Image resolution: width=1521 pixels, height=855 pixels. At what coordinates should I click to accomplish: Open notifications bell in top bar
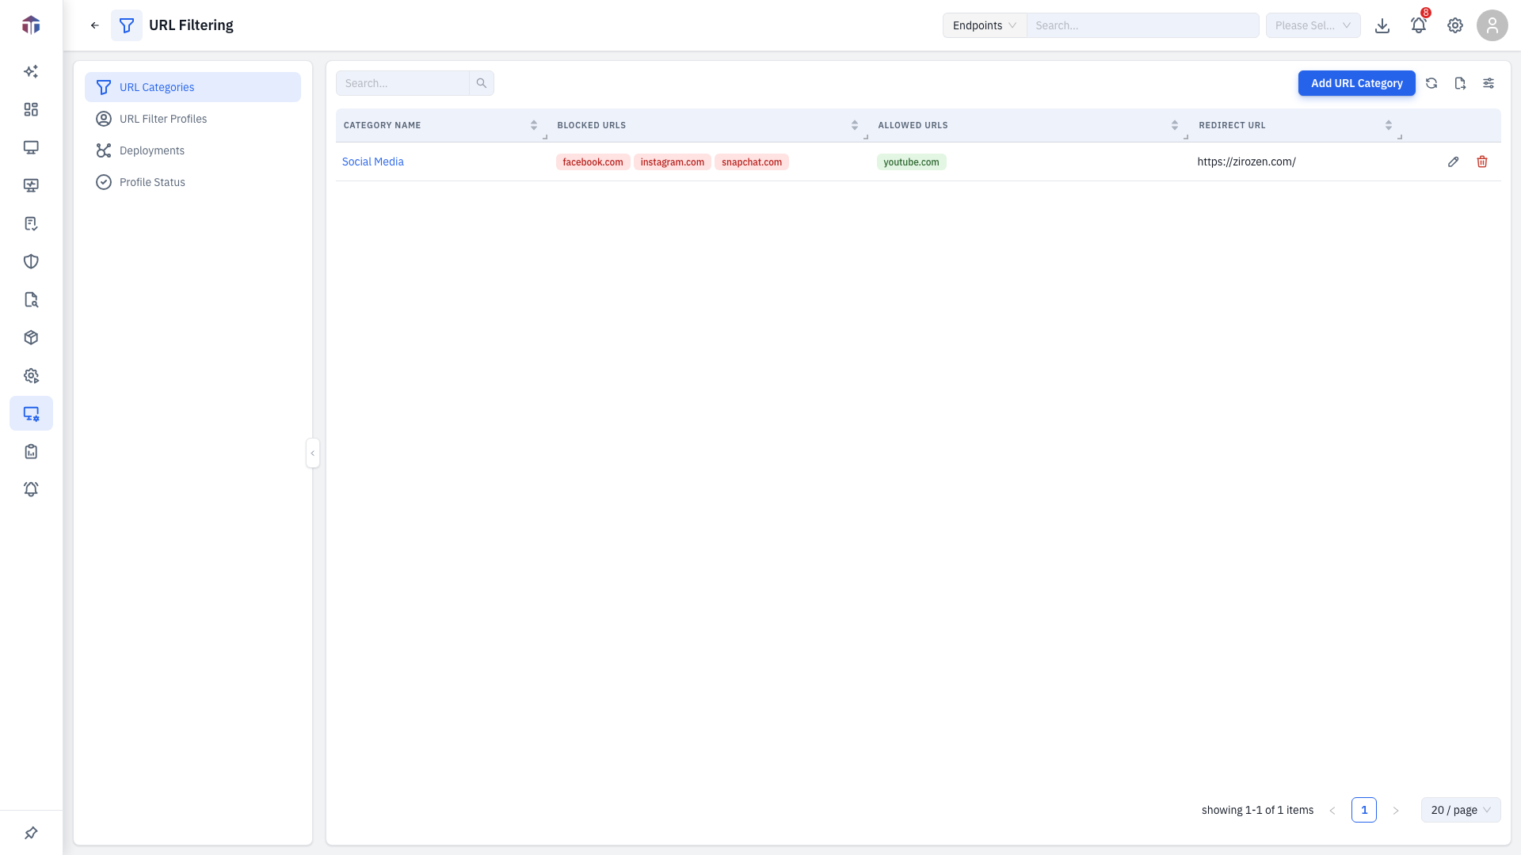tap(1419, 25)
